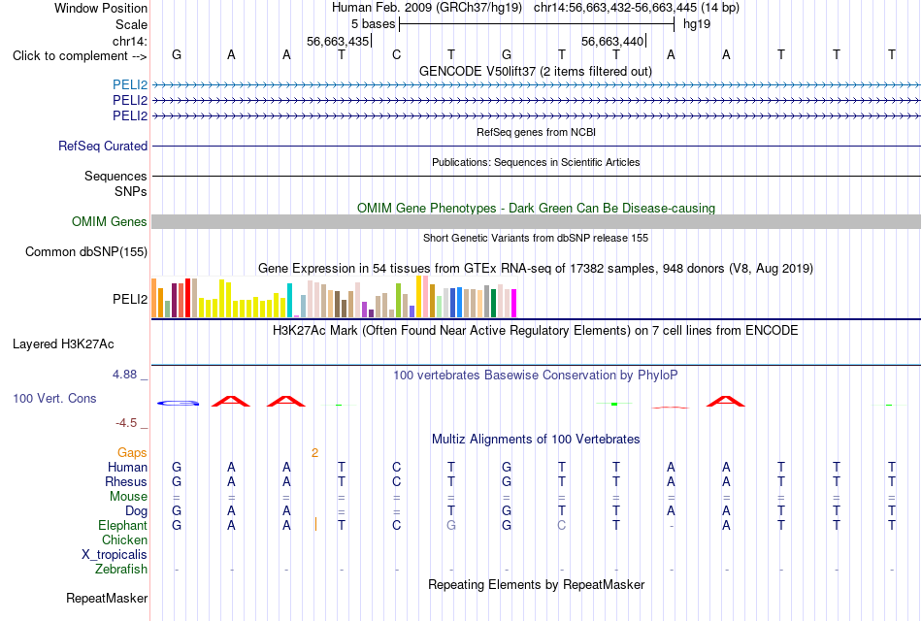Image resolution: width=922 pixels, height=621 pixels.
Task: Click the -4.5 PhyloP lower scale value
Action: 126,423
